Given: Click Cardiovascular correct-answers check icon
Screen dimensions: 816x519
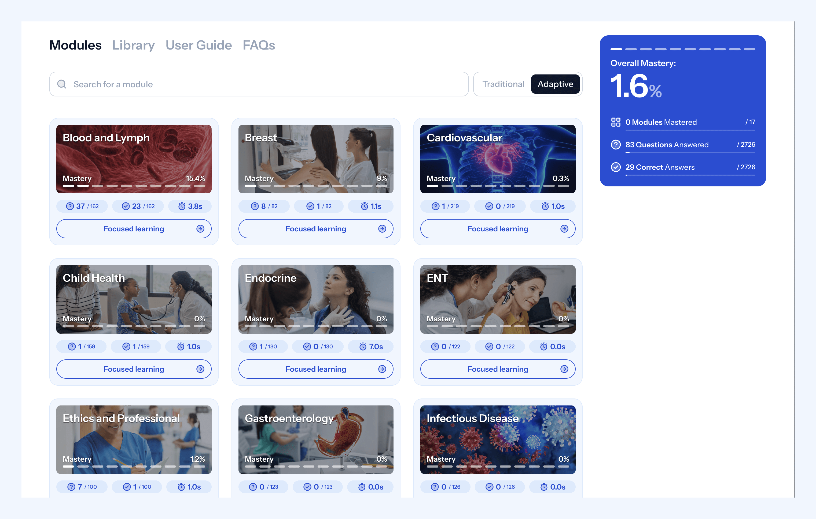Looking at the screenshot, I should point(489,206).
